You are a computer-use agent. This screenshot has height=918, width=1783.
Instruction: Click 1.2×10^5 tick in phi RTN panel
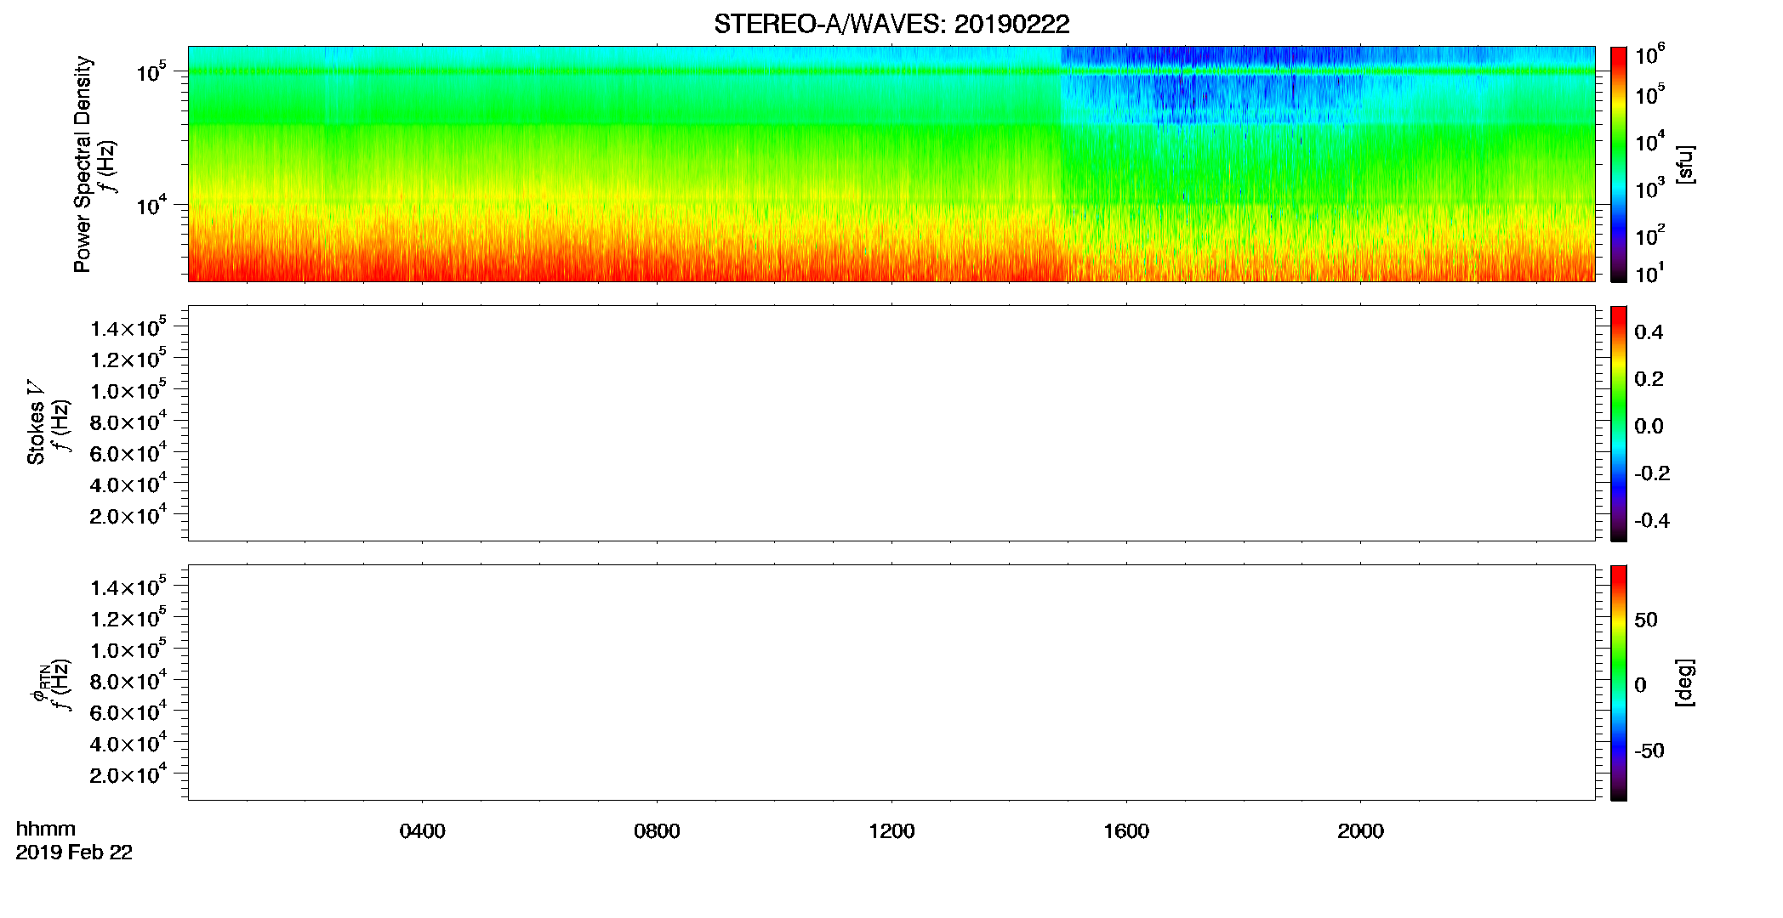(x=128, y=617)
